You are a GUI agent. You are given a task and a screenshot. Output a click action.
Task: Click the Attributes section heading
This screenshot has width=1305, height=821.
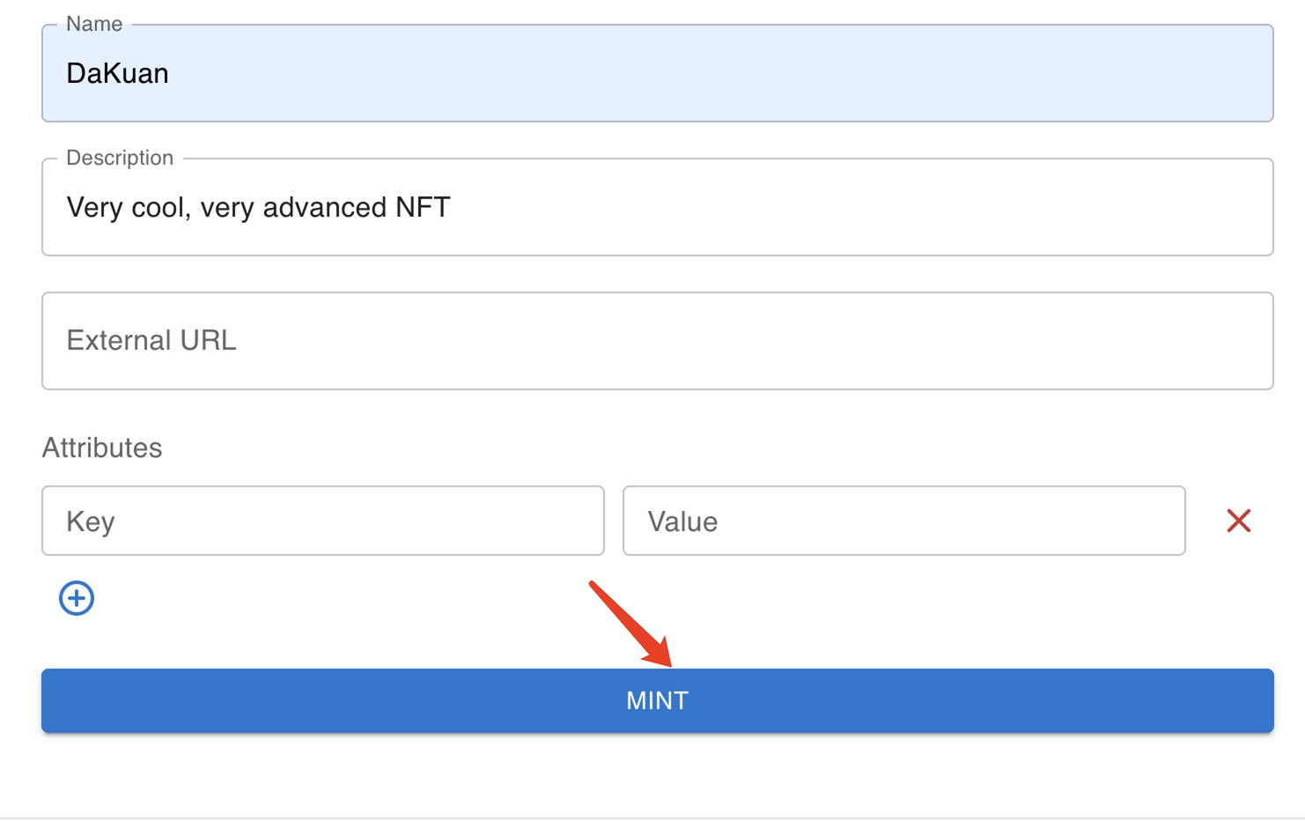(x=102, y=447)
